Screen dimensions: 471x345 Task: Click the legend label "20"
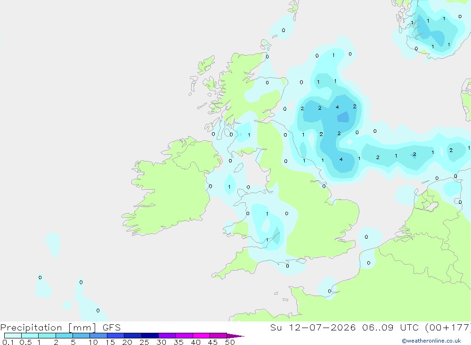point(127,342)
